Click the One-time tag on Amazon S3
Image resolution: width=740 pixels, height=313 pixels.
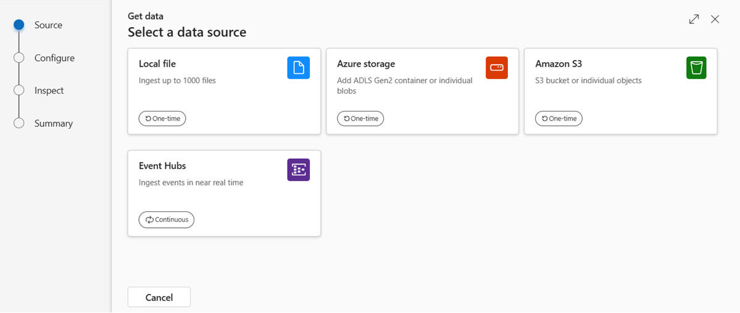point(559,118)
